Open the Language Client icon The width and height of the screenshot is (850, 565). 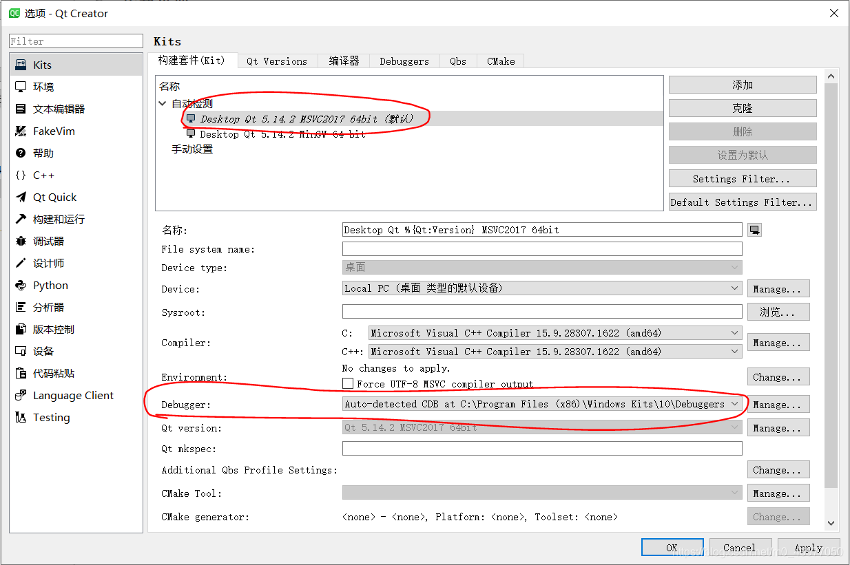[x=21, y=395]
